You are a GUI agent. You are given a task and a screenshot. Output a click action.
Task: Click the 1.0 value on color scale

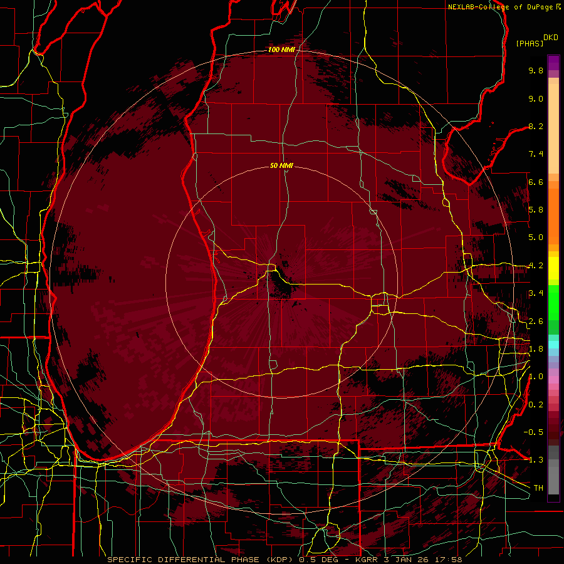click(536, 377)
